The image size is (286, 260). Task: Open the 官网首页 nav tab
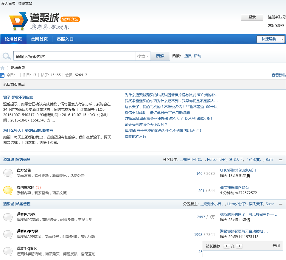click(39, 39)
